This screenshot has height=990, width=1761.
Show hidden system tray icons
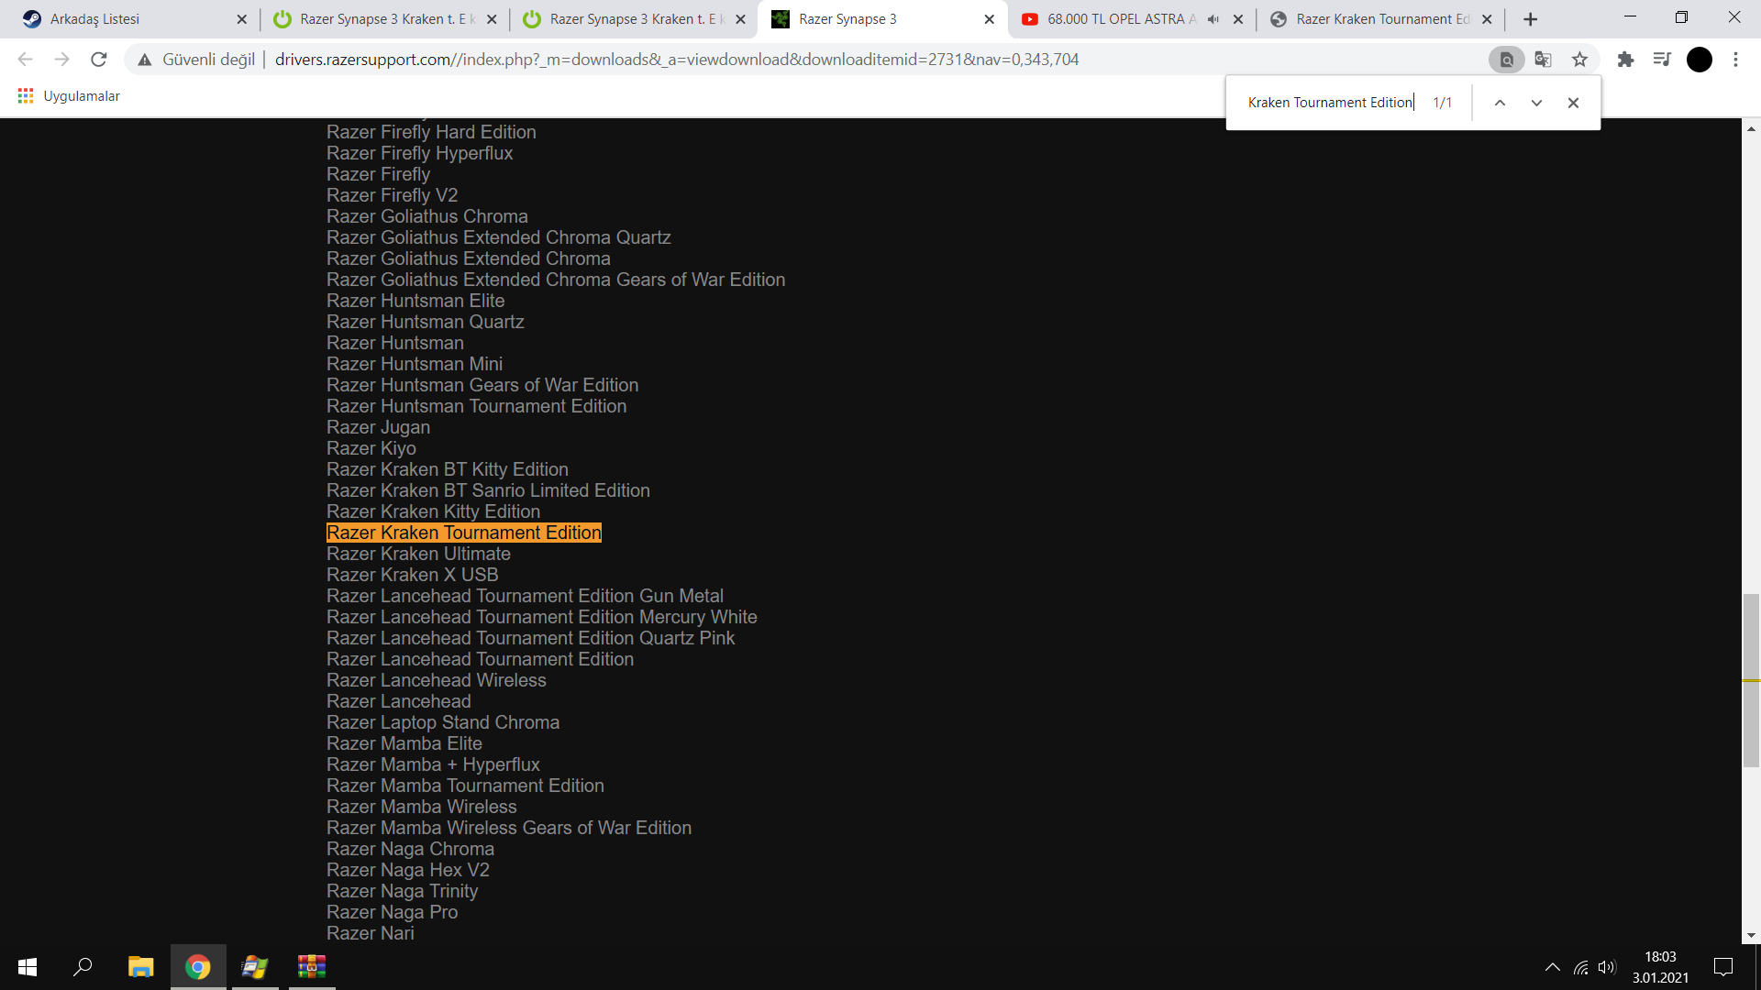tap(1552, 967)
